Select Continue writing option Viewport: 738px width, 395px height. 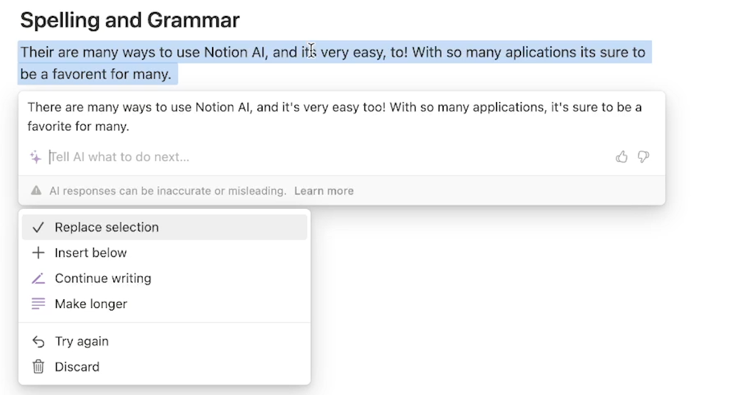[x=165, y=278]
